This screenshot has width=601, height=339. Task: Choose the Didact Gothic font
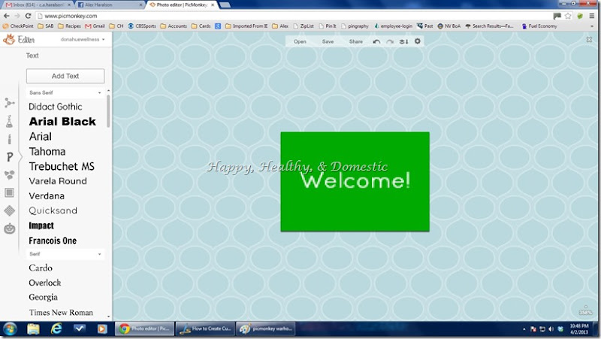(x=56, y=107)
